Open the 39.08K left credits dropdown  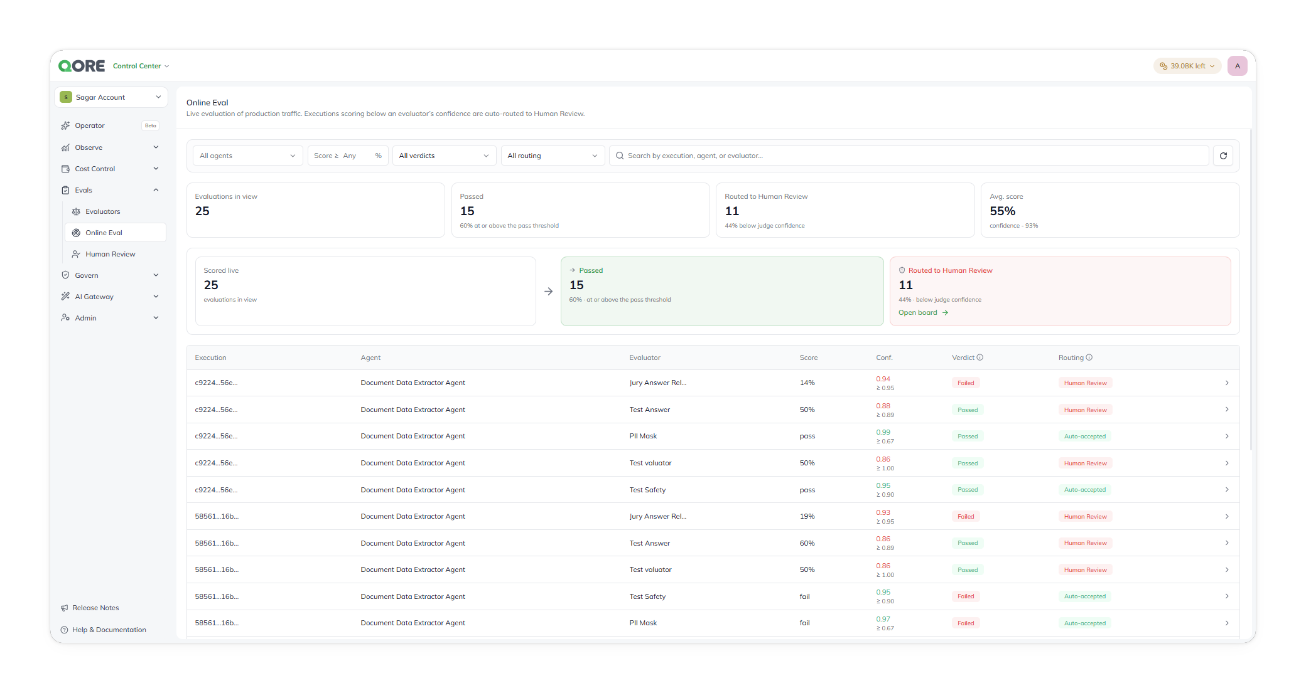[x=1187, y=66]
